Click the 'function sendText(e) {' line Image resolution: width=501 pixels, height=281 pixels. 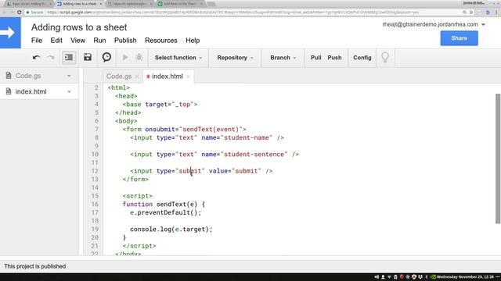(x=164, y=205)
